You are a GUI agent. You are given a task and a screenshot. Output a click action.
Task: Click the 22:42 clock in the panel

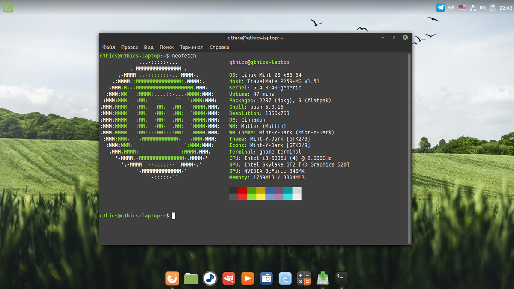(505, 7)
